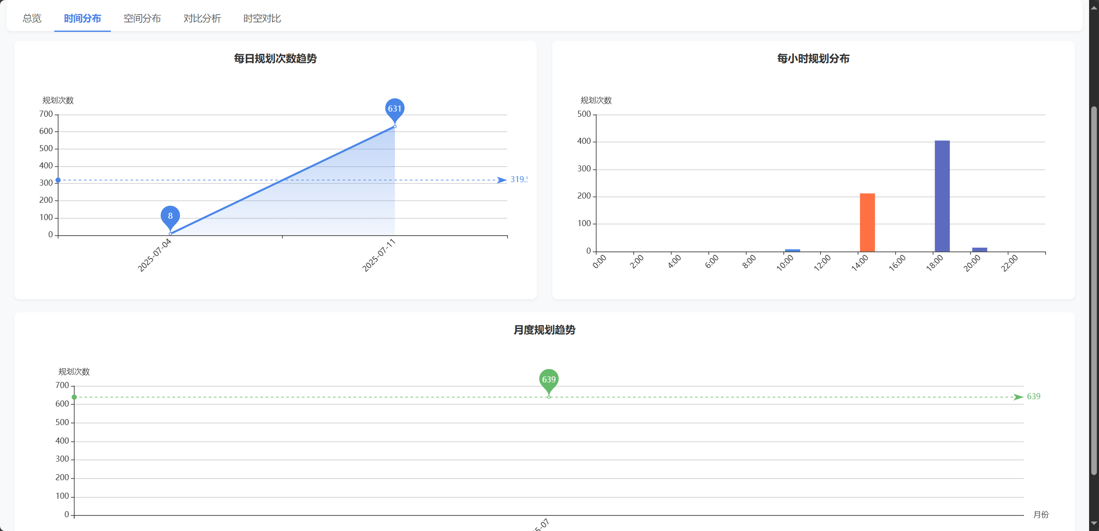Viewport: 1099px width, 531px height.
Task: Open the 总览 tab
Action: pos(32,19)
